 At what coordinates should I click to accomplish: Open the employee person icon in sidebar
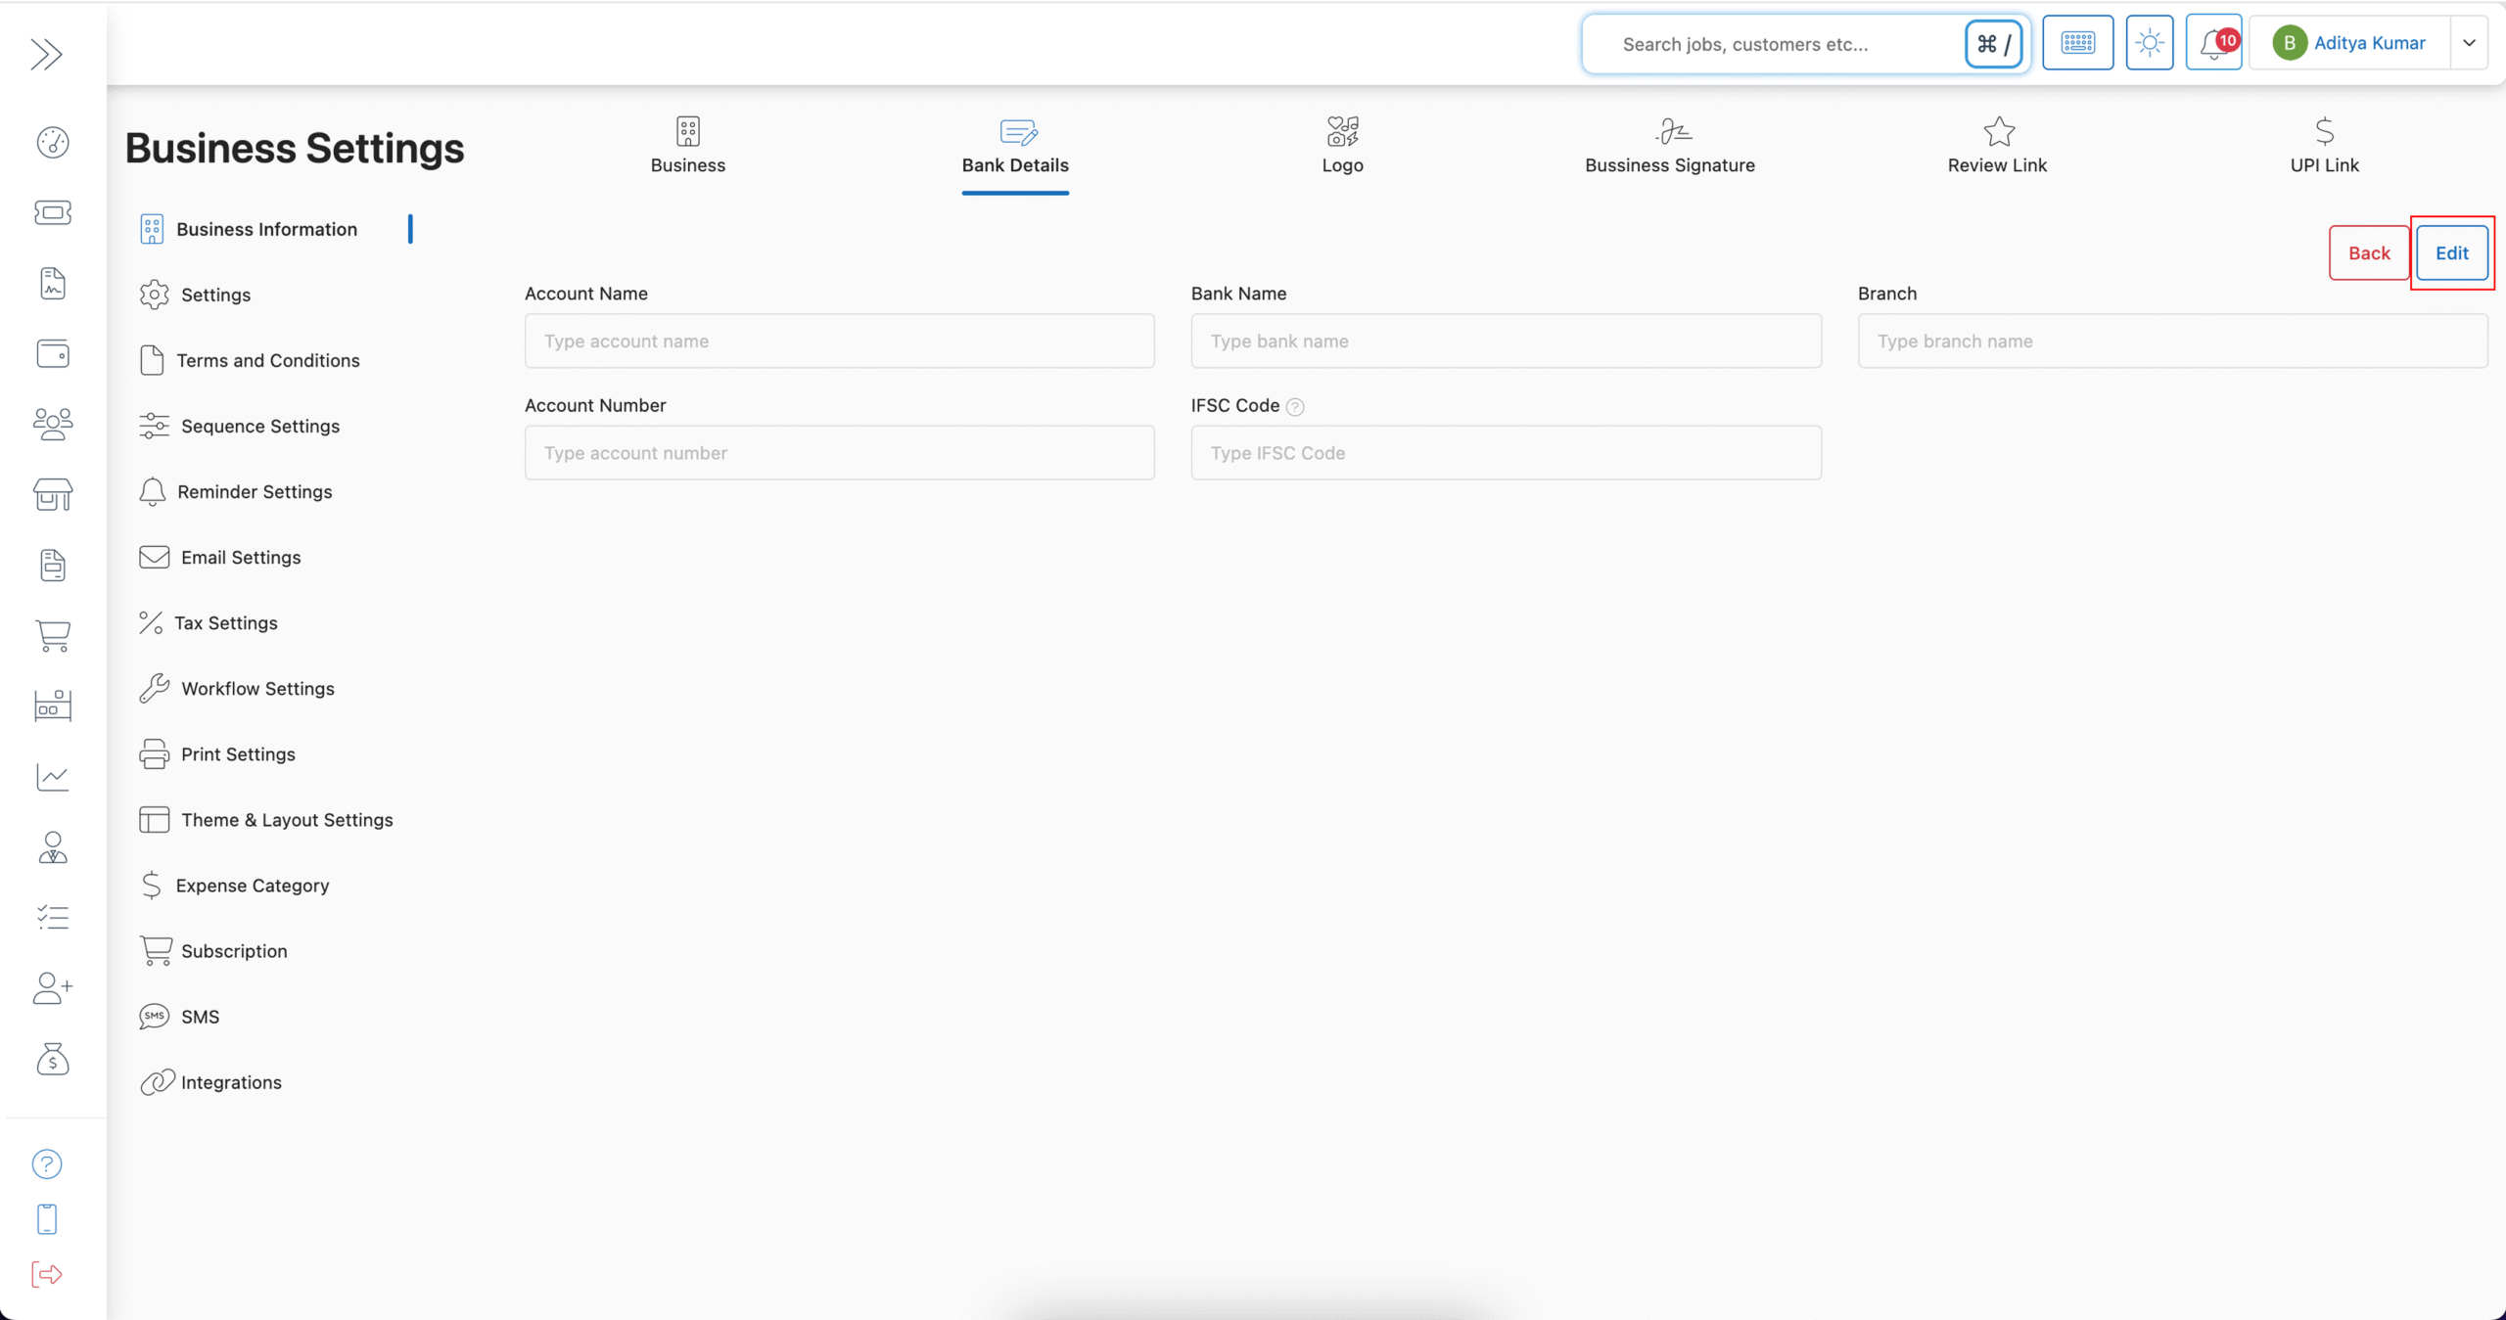pos(53,847)
